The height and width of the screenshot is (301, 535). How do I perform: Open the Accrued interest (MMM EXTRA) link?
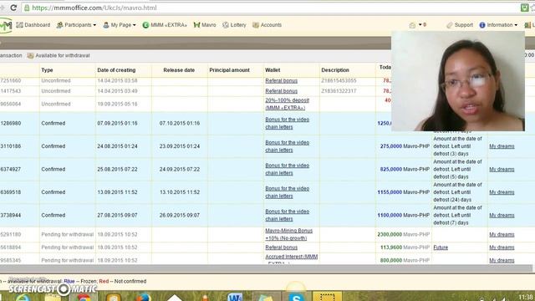[x=292, y=260]
